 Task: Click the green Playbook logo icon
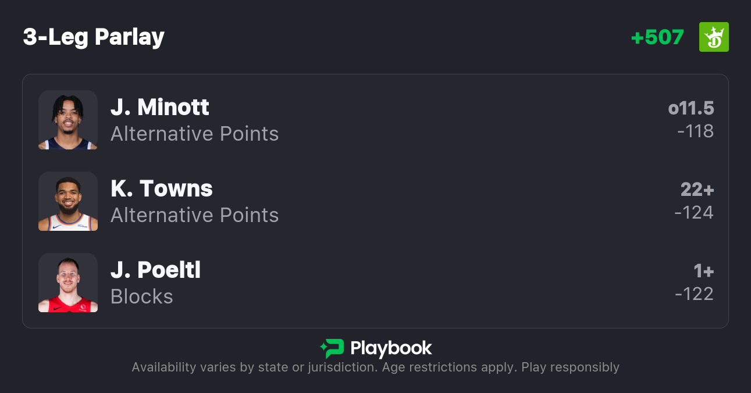[x=332, y=348]
